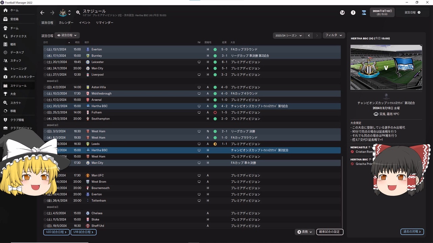Open the Middlesbrough FAカップ4ラウンド row
This screenshot has height=243, width=433.
(192, 93)
